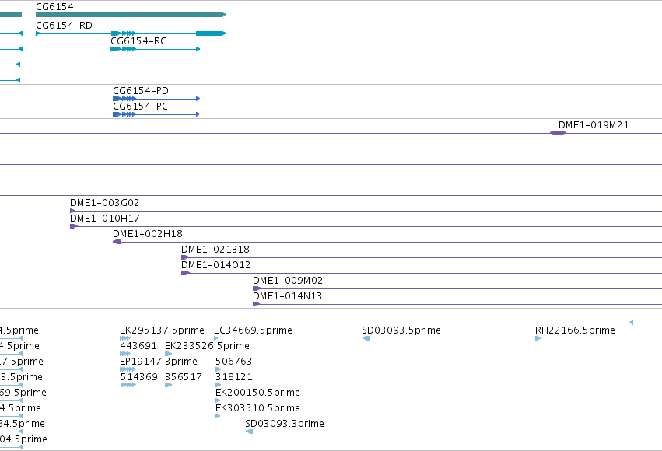662x451 pixels.
Task: Click the CG6154-PD protein feature
Action: [156, 99]
